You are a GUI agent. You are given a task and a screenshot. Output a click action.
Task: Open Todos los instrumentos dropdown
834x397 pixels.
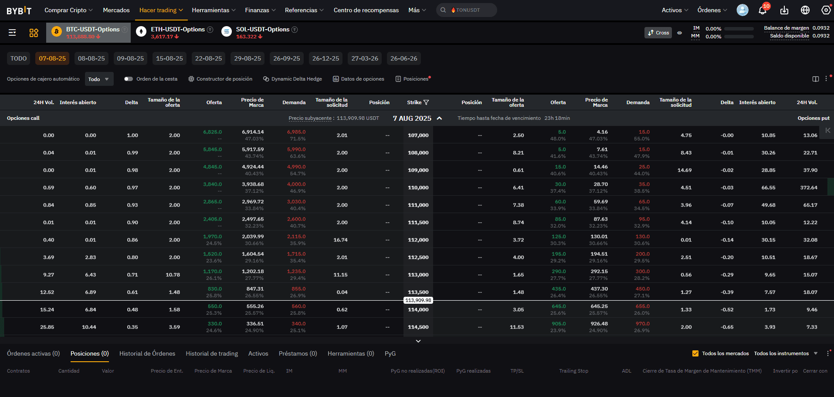pos(786,353)
